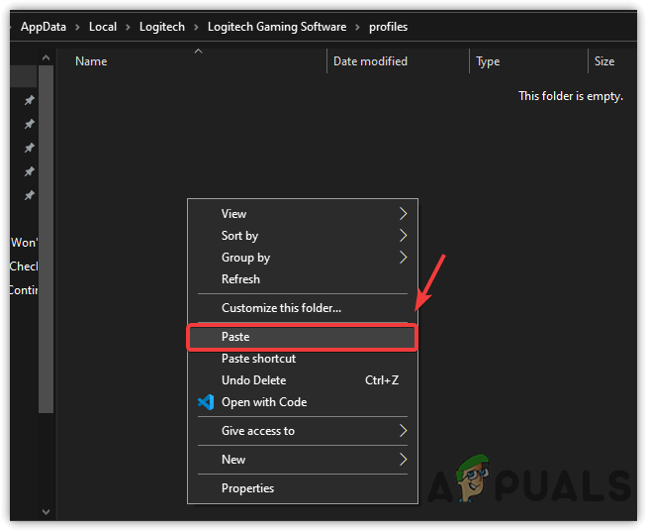Select the Contir item in navigation pane
The width and height of the screenshot is (647, 531).
click(24, 290)
